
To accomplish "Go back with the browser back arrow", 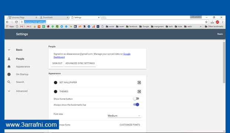I will tap(7, 22).
